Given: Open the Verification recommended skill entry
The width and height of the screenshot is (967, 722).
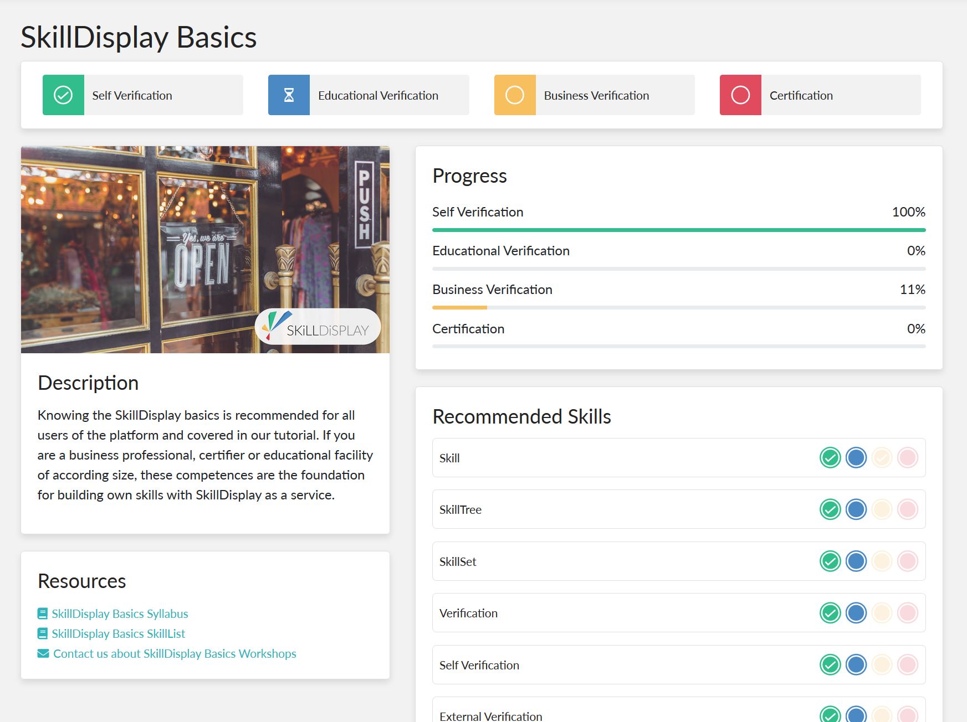Looking at the screenshot, I should (x=679, y=613).
